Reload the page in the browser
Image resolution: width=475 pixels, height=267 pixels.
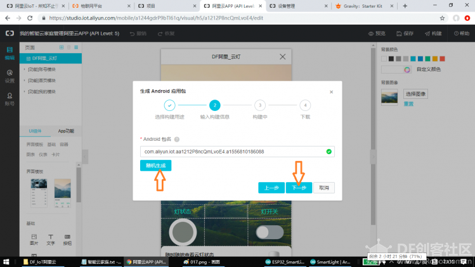click(x=30, y=18)
